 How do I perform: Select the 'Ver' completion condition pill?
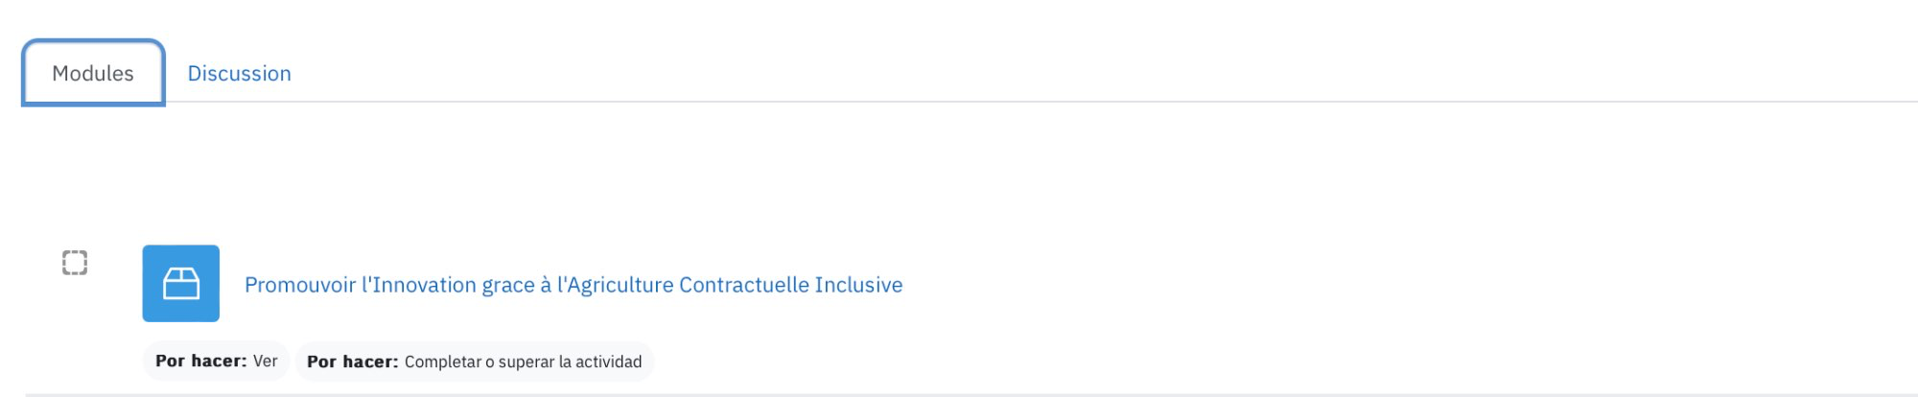pyautogui.click(x=216, y=362)
